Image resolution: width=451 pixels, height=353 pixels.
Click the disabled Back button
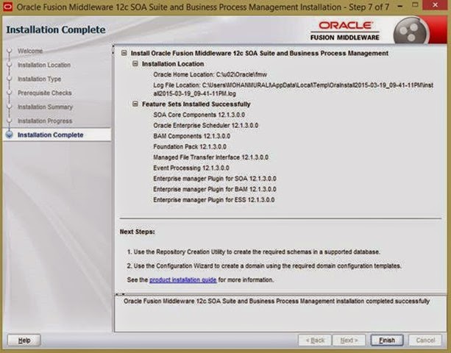[x=315, y=340]
